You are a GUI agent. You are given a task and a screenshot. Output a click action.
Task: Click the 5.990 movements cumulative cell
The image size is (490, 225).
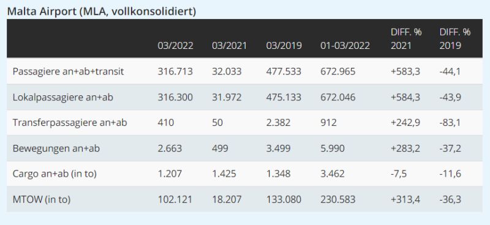click(x=333, y=148)
